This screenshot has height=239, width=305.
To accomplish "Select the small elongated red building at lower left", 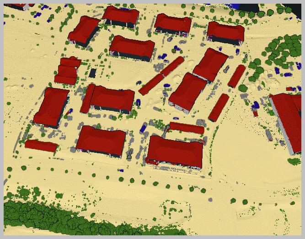I will coord(41,146).
